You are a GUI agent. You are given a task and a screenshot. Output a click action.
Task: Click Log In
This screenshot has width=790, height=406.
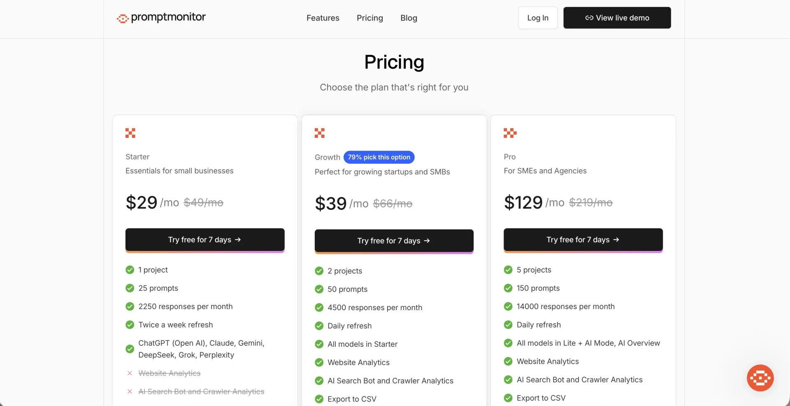pyautogui.click(x=537, y=18)
